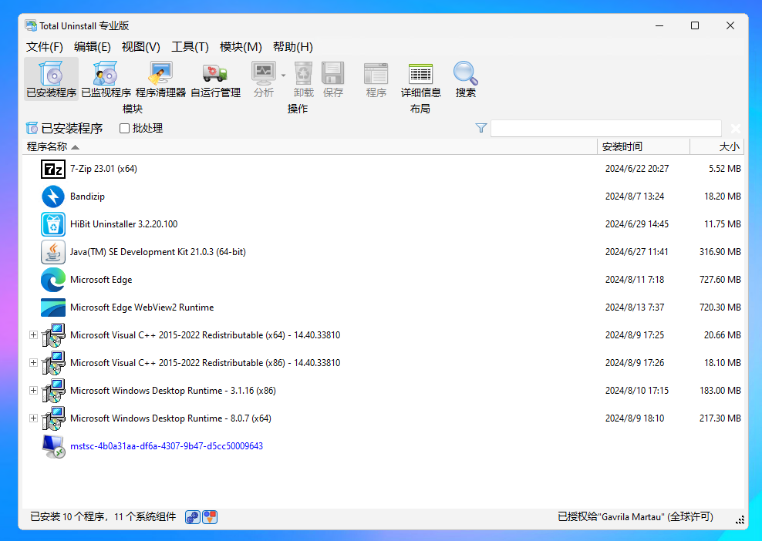
Task: Open 自运行管理 startup manager
Action: [215, 79]
